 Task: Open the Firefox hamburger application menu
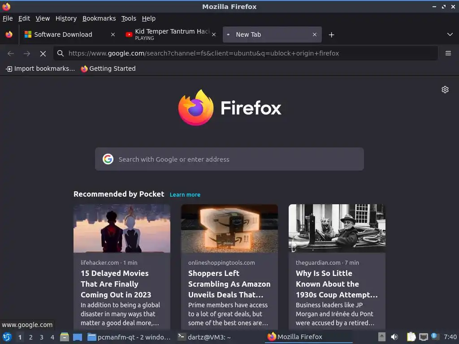[x=448, y=53]
